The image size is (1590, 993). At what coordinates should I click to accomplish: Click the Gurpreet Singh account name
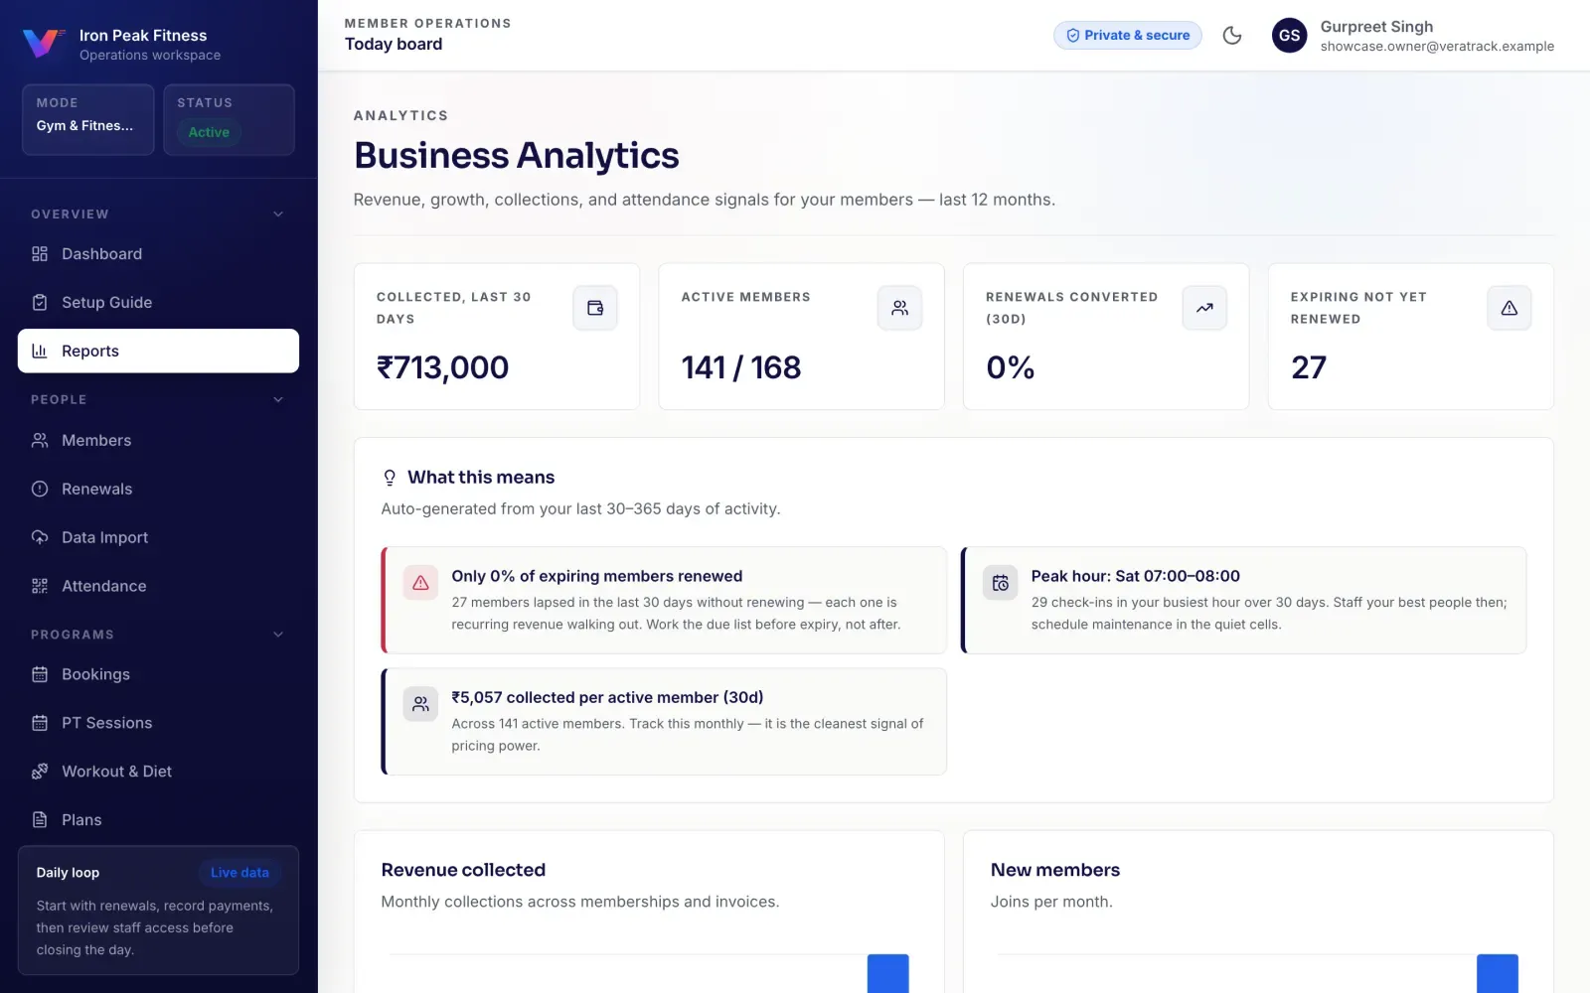[1376, 27]
